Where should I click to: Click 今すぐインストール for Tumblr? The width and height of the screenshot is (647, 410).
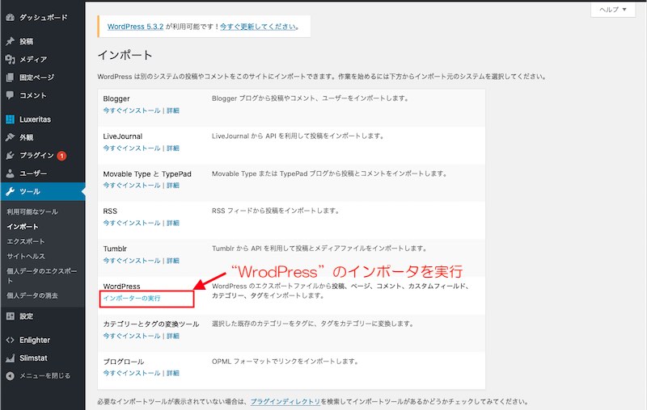tap(132, 261)
